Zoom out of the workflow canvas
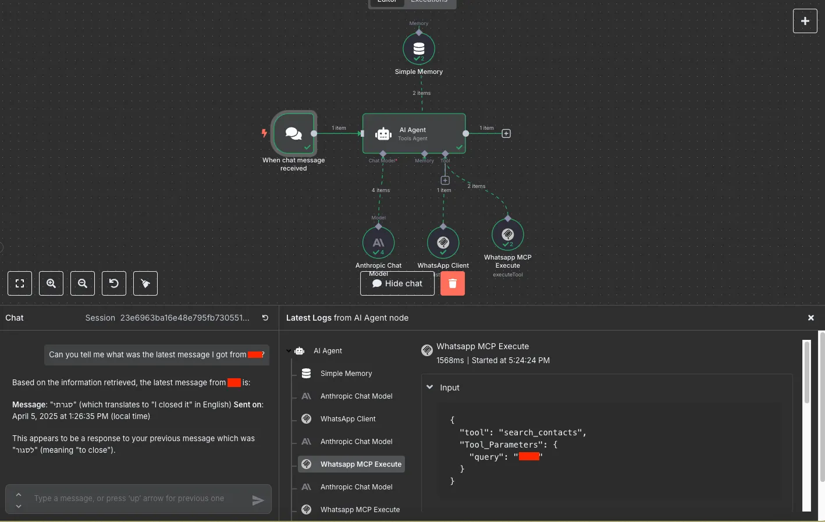This screenshot has width=825, height=522. pyautogui.click(x=83, y=283)
